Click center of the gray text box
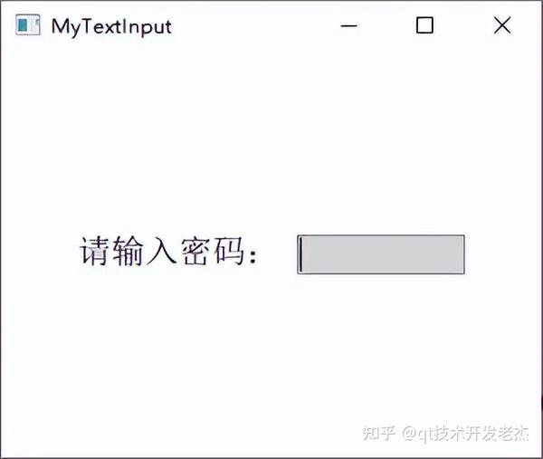This screenshot has height=459, width=543. click(x=381, y=254)
